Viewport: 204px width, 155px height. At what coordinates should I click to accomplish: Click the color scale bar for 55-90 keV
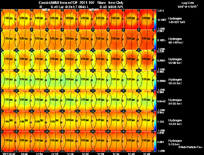(x=155, y=60)
